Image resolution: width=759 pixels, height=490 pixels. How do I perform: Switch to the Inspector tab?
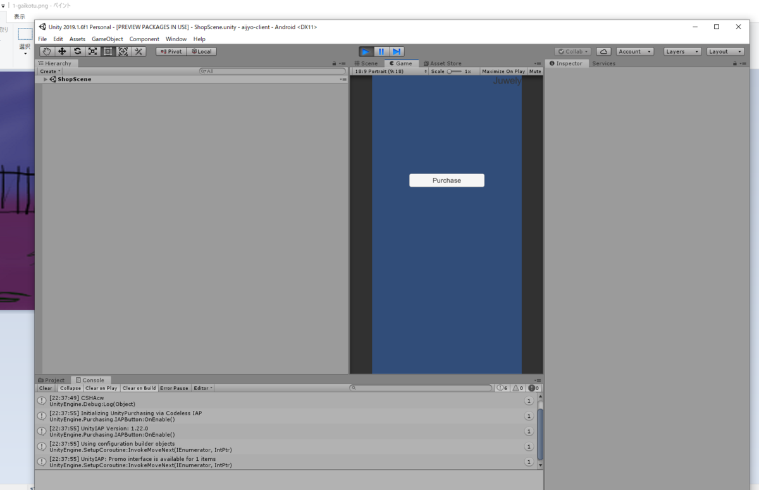pyautogui.click(x=565, y=63)
